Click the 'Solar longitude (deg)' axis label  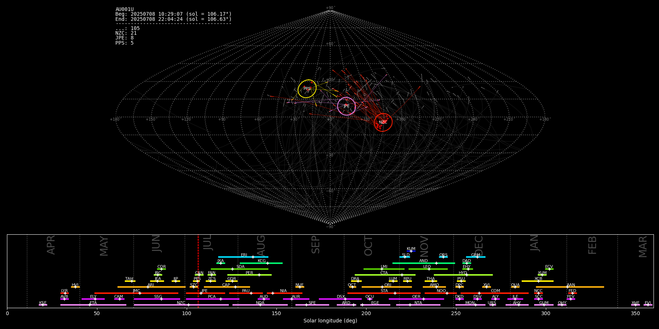click(330, 321)
